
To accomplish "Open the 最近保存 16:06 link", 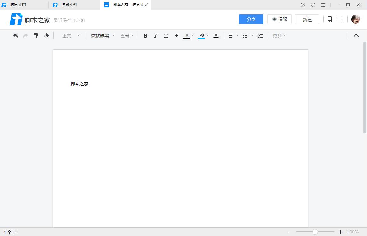I will (69, 20).
